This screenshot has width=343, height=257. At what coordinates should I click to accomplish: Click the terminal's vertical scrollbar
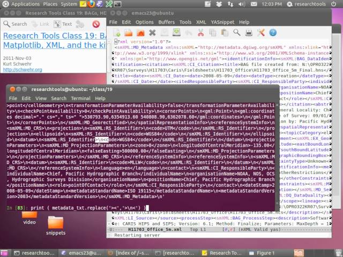tap(277, 153)
